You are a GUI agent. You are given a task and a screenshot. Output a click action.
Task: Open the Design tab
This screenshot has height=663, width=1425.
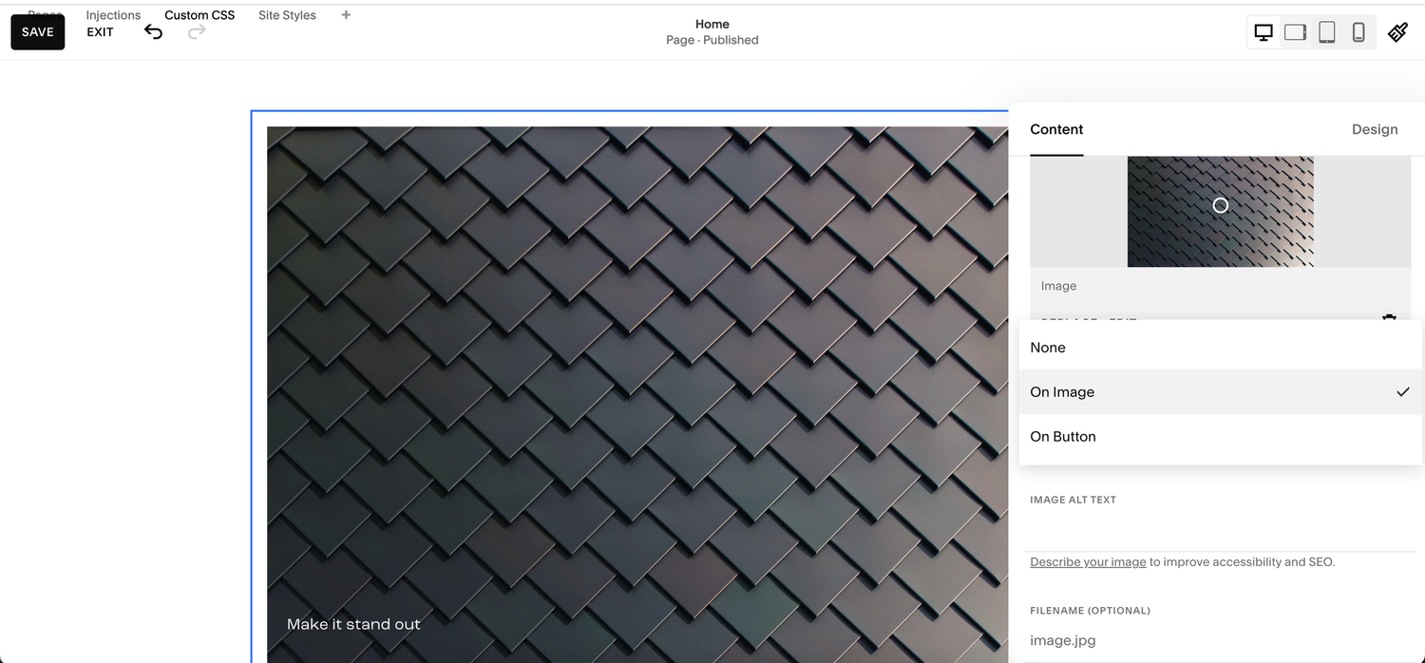tap(1375, 129)
